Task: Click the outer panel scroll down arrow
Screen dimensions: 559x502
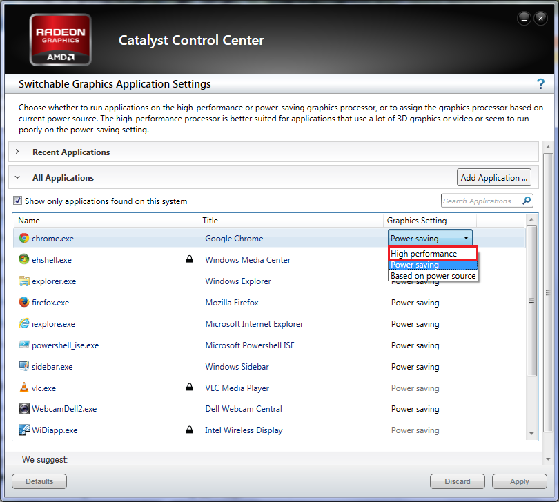Action: click(x=548, y=459)
